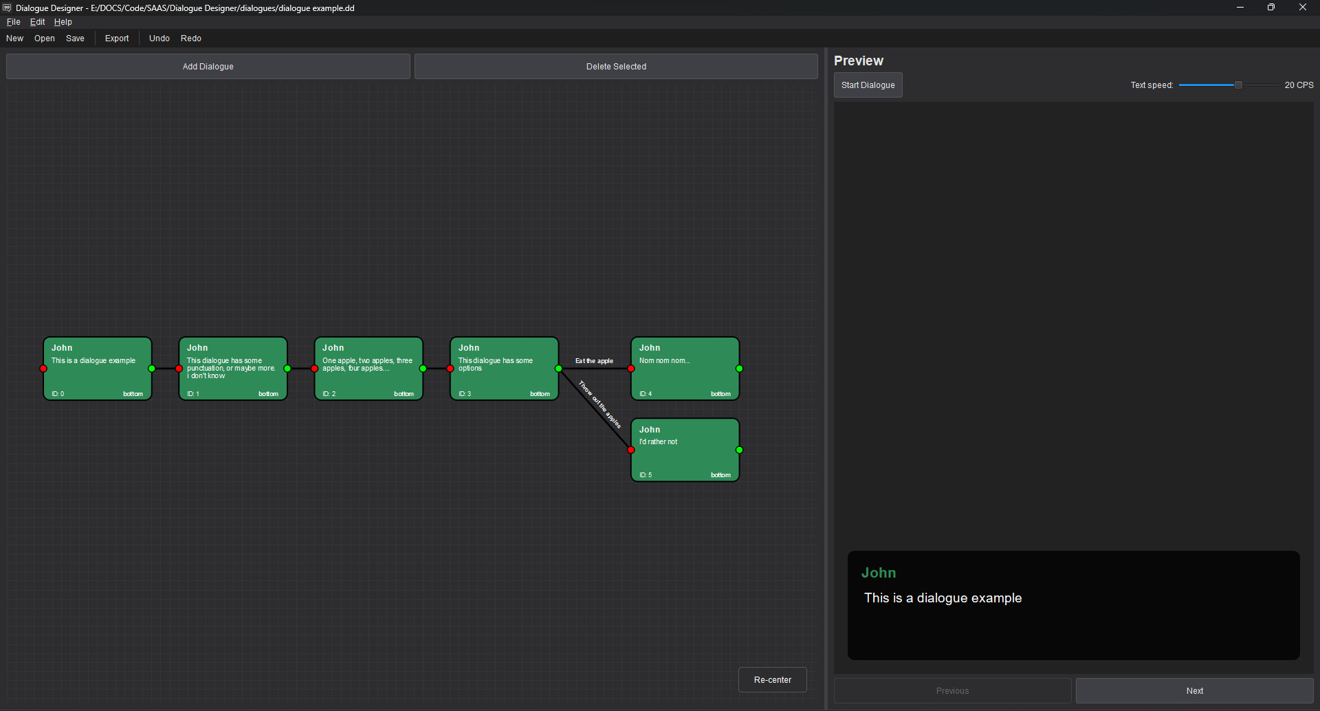Redo the last undone action
The width and height of the screenshot is (1320, 711).
(x=191, y=38)
